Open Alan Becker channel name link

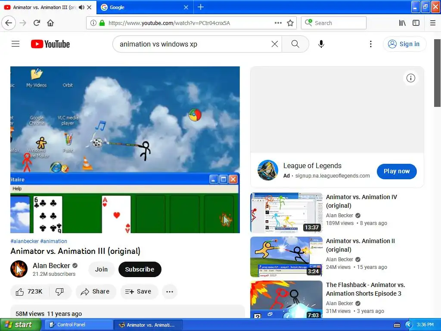[x=51, y=265]
